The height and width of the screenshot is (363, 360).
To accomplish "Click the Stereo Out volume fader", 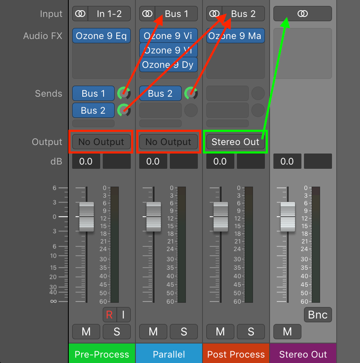I will (288, 216).
